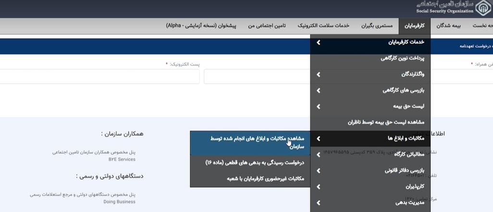This screenshot has height=212, width=493.
Task: Open the مستمری بگیران menu
Action: [x=377, y=26]
